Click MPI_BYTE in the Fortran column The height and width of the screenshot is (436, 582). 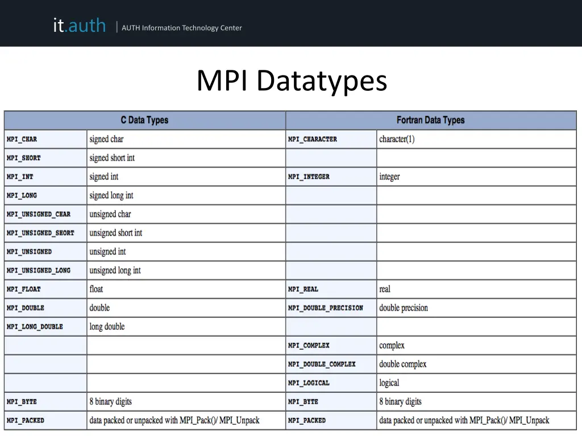point(331,402)
